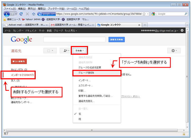Screen dimensions: 191x138
Task: Open the URL bar history dropdown arrow
Action: pos(148,14)
